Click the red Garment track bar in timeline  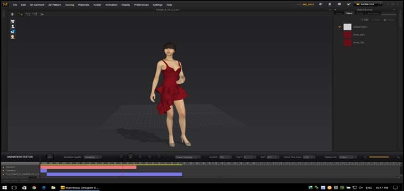click(88, 167)
